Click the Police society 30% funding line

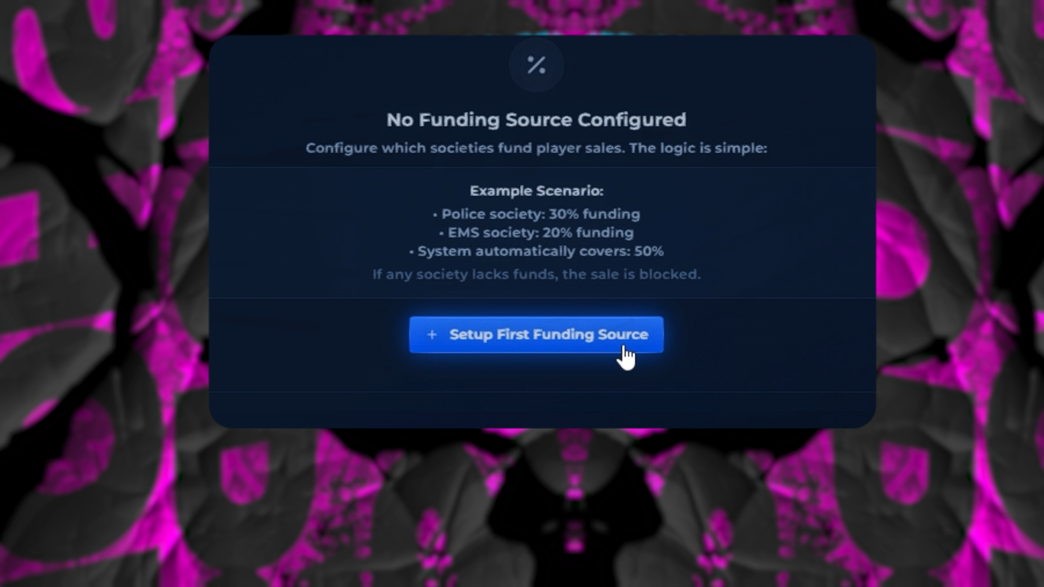click(536, 214)
